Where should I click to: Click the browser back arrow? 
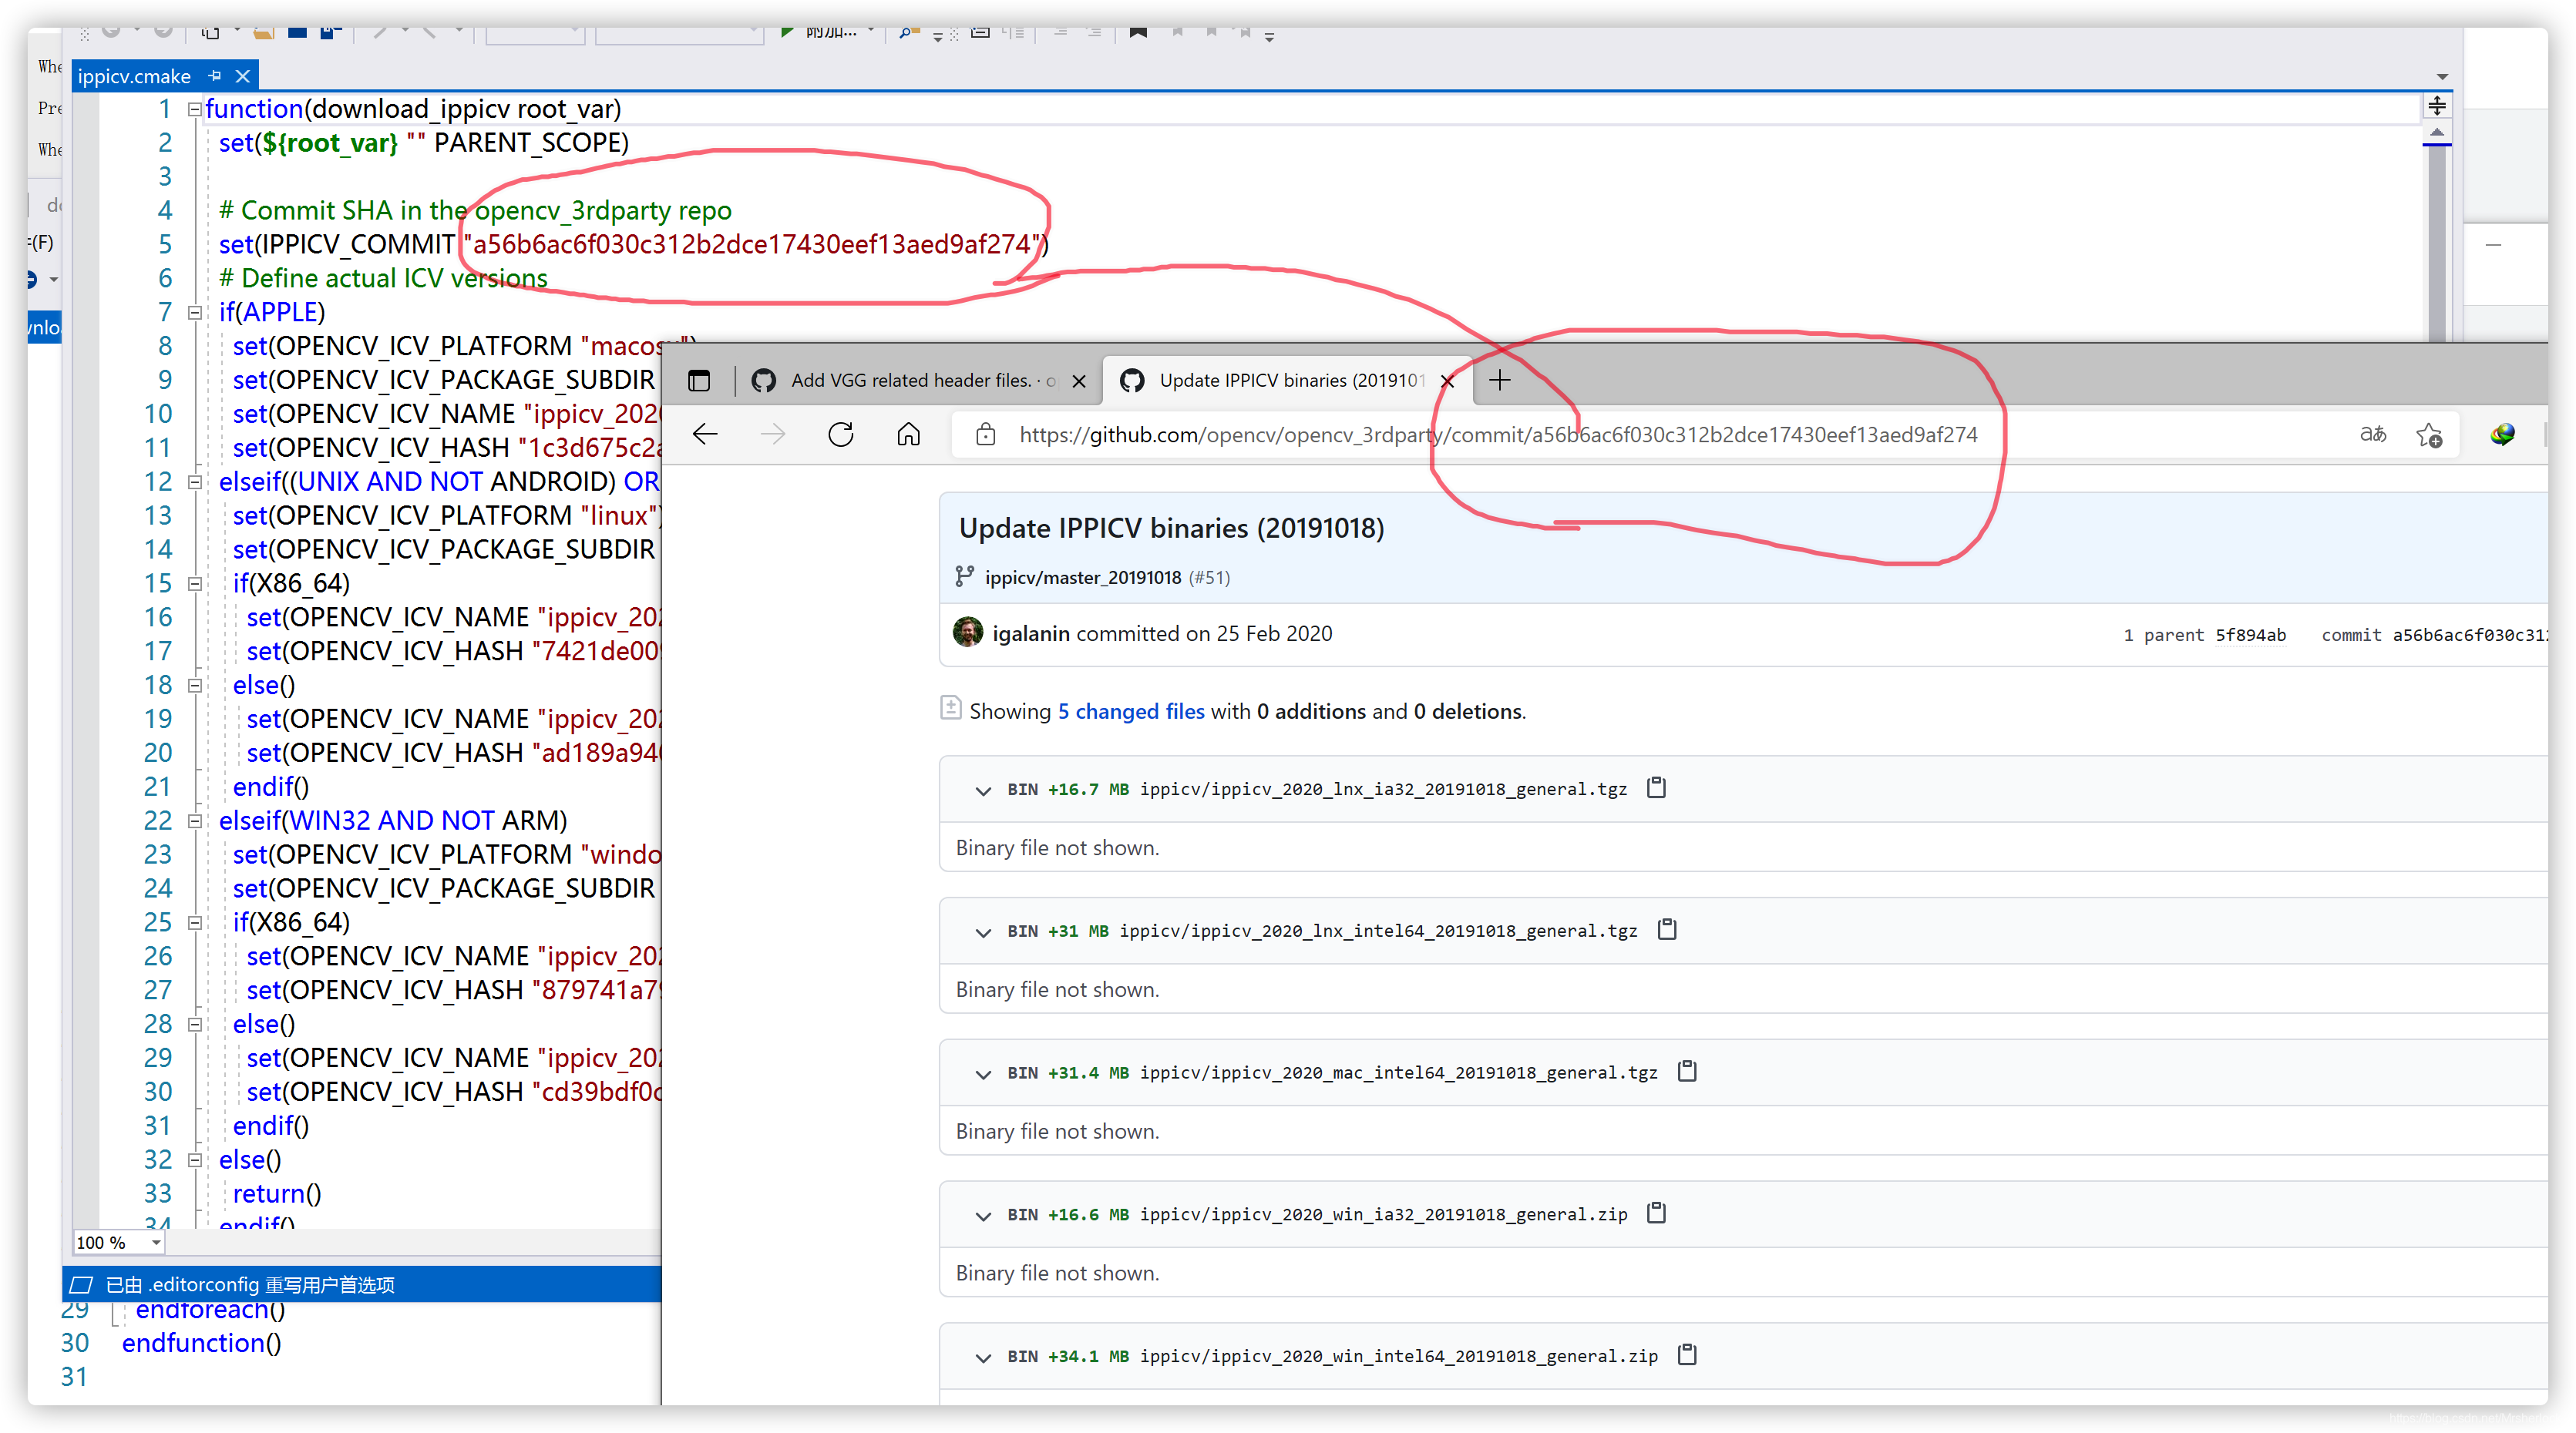click(705, 435)
